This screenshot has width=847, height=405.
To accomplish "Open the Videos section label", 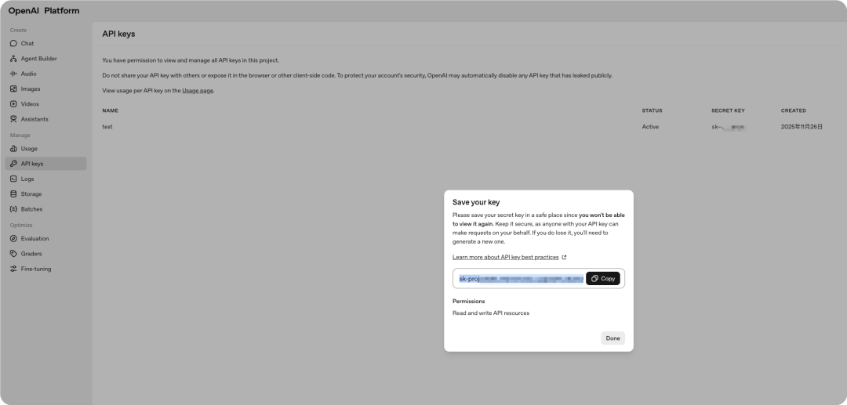I will coord(30,104).
